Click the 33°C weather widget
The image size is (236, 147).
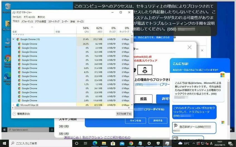(x=184, y=143)
